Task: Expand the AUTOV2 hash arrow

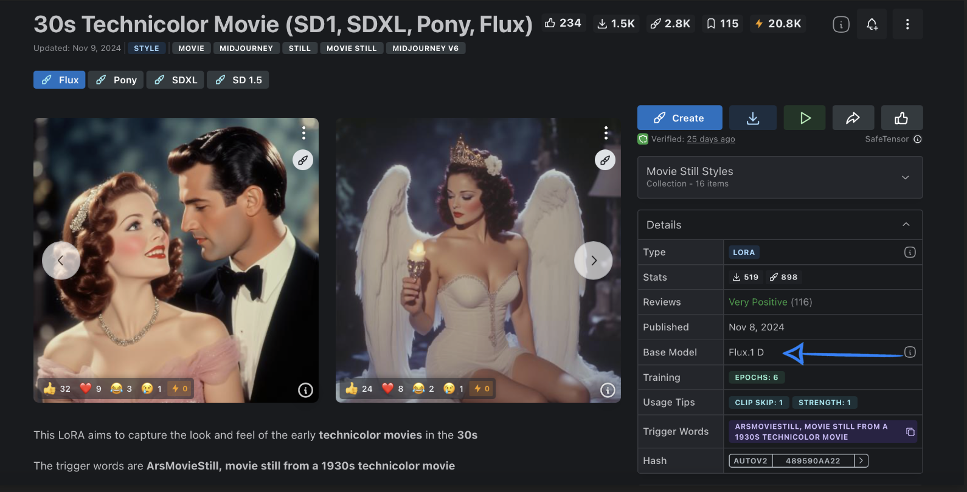Action: [861, 461]
